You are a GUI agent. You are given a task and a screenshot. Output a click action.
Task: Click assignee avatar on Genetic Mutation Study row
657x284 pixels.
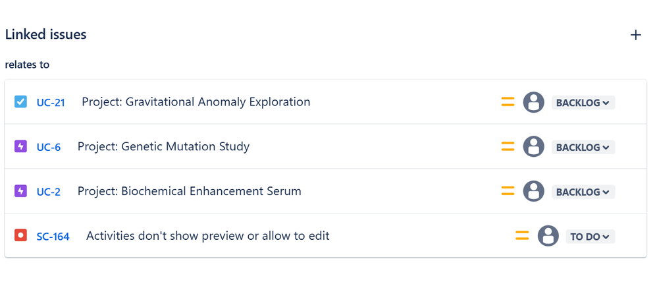click(x=533, y=146)
